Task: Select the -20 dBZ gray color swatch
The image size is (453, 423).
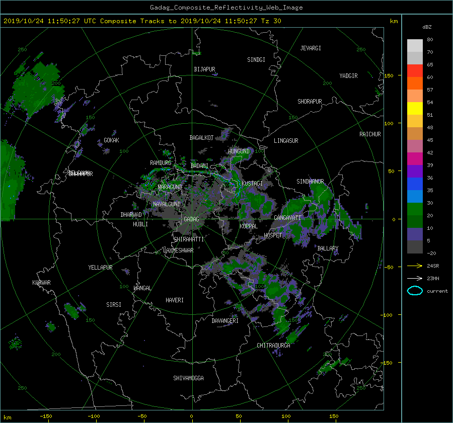Action: [415, 247]
